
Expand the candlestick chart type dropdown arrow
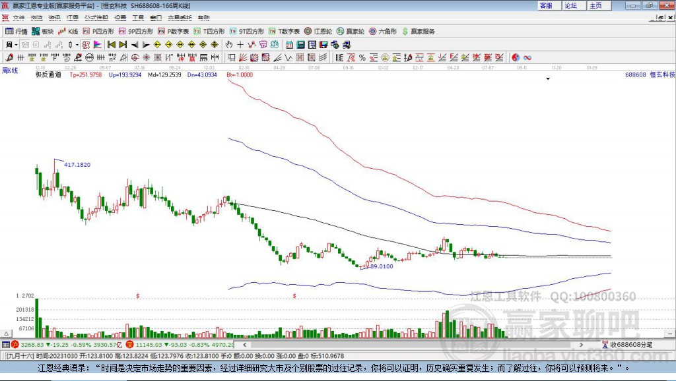tap(77, 45)
